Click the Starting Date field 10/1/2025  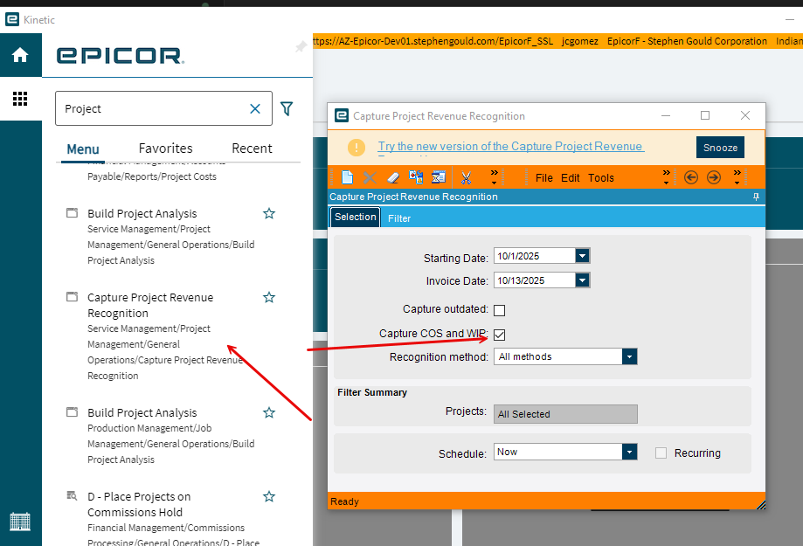pyautogui.click(x=534, y=256)
